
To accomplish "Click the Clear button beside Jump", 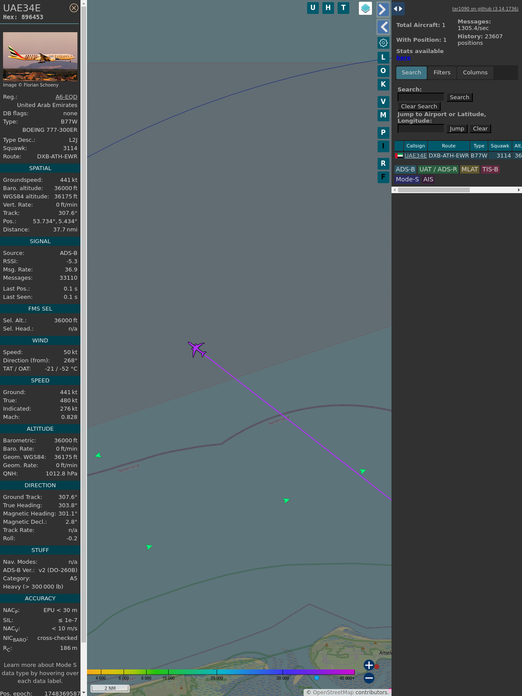I will [x=480, y=129].
